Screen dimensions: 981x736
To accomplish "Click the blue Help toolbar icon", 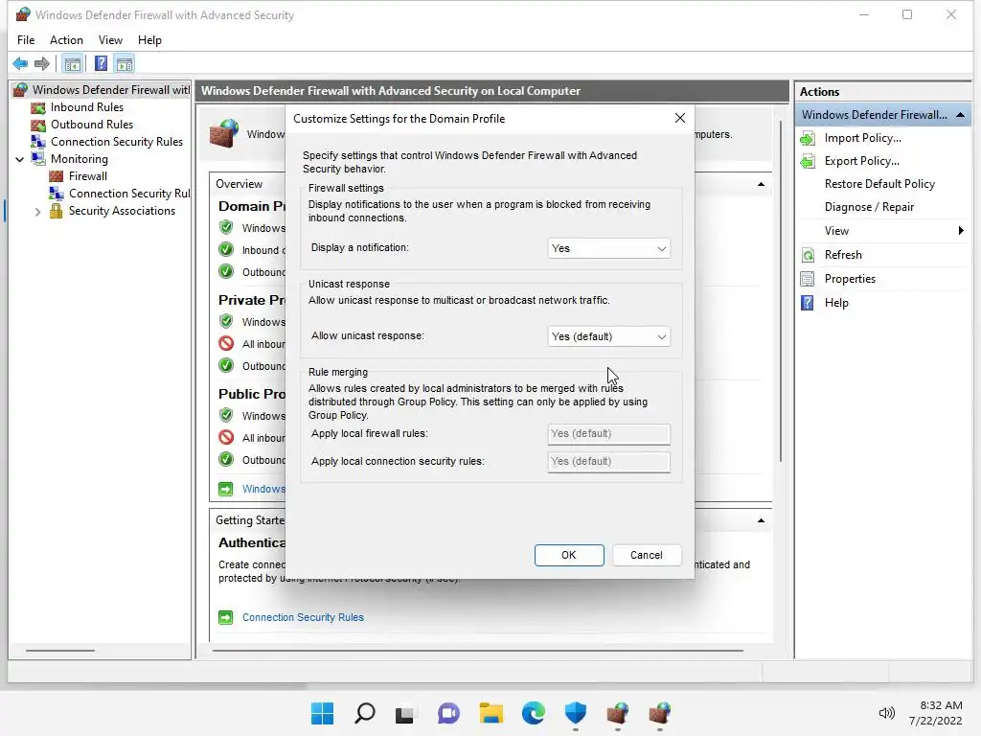I will [101, 63].
